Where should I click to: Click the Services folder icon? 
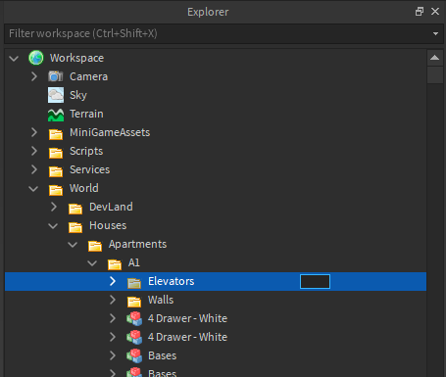(56, 171)
